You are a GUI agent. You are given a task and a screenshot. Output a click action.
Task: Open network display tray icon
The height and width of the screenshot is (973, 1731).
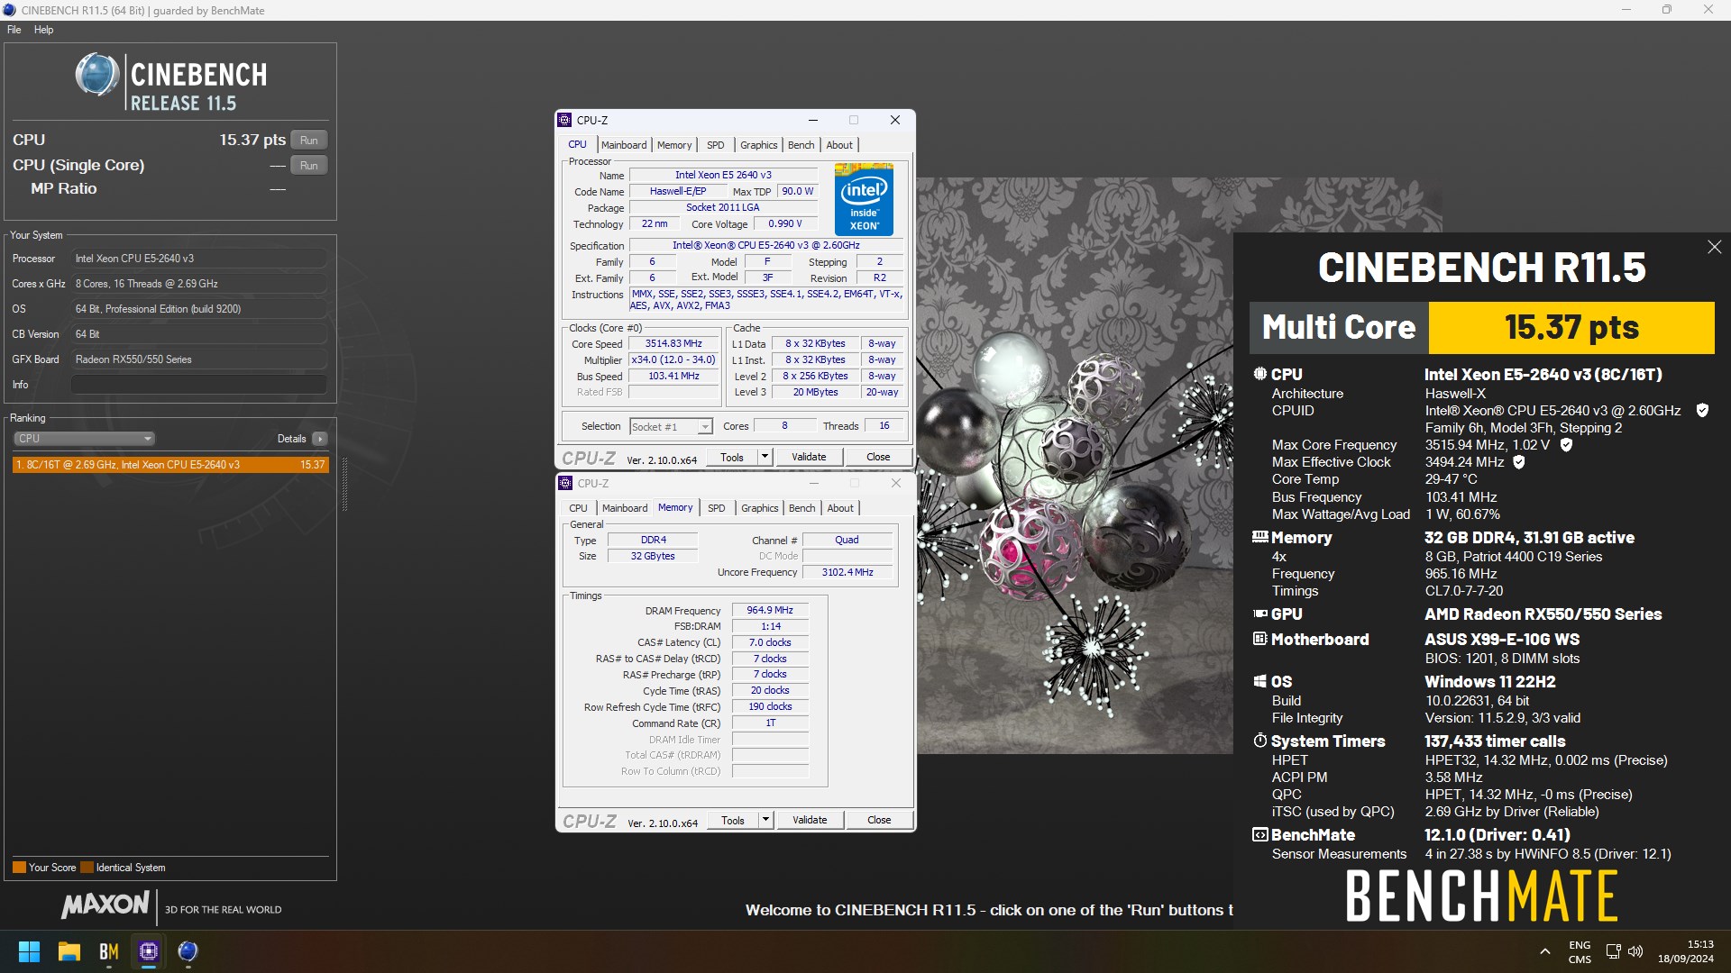1614,951
